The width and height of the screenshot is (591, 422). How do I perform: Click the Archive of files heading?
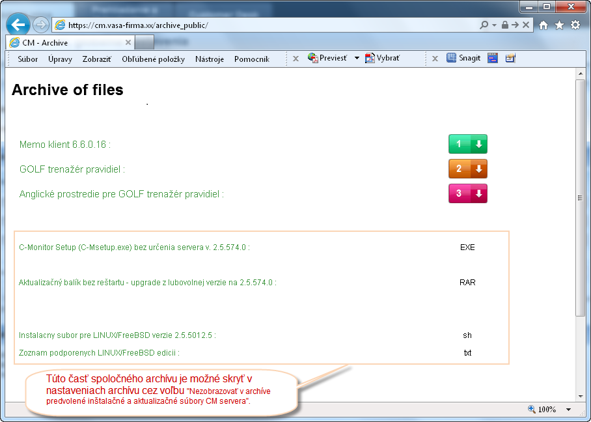point(68,90)
